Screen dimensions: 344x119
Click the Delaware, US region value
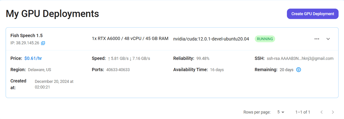point(39,70)
